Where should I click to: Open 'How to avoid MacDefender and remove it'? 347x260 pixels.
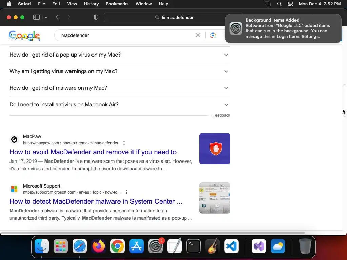click(93, 152)
